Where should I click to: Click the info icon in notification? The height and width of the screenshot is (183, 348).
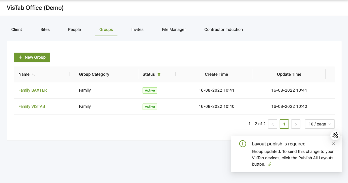click(x=243, y=144)
